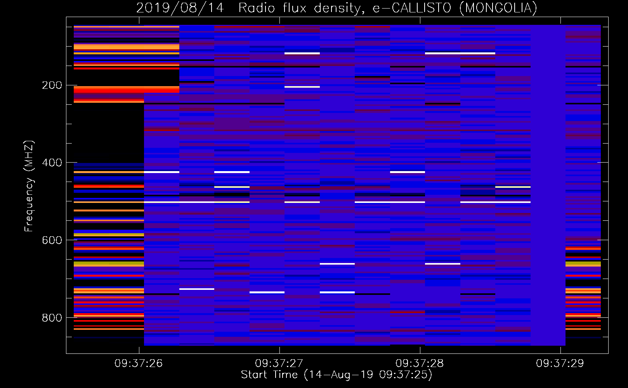Select the 09:37:27 time tick label
Image resolution: width=628 pixels, height=388 pixels.
279,364
